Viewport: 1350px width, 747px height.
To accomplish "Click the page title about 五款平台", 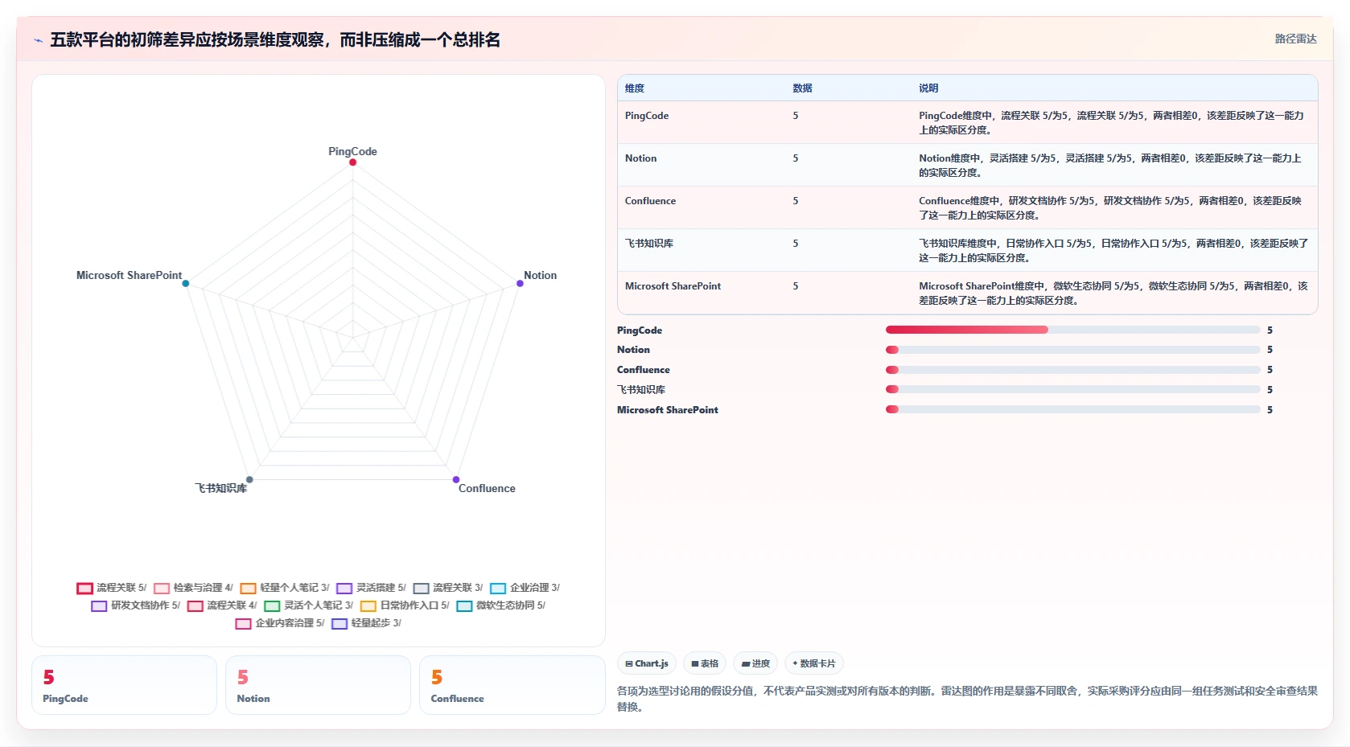I will (x=275, y=40).
